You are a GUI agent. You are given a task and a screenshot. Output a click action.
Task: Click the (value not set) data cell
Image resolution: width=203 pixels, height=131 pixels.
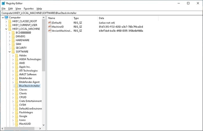coord(107,23)
